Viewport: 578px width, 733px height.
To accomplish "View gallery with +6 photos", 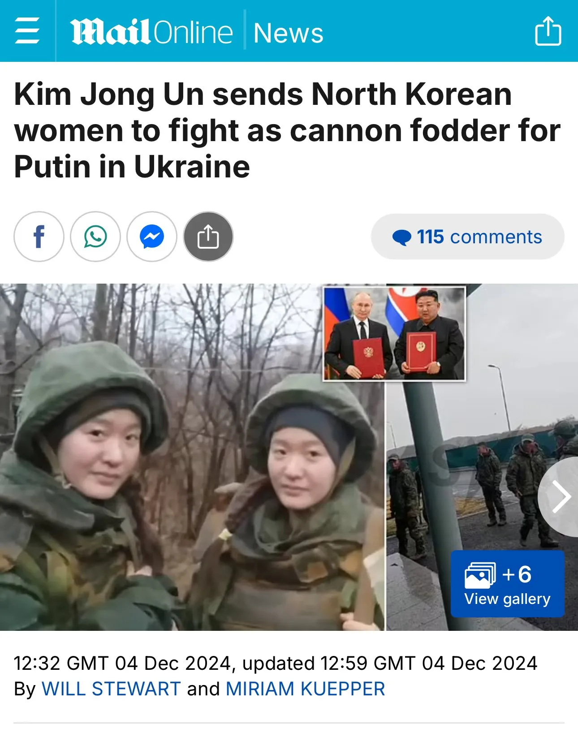I will [x=507, y=584].
